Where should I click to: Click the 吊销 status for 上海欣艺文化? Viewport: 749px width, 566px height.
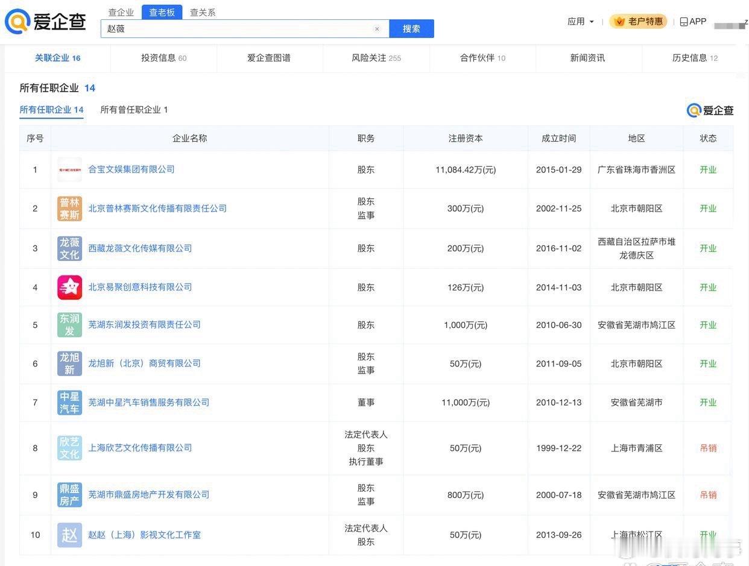tap(708, 448)
